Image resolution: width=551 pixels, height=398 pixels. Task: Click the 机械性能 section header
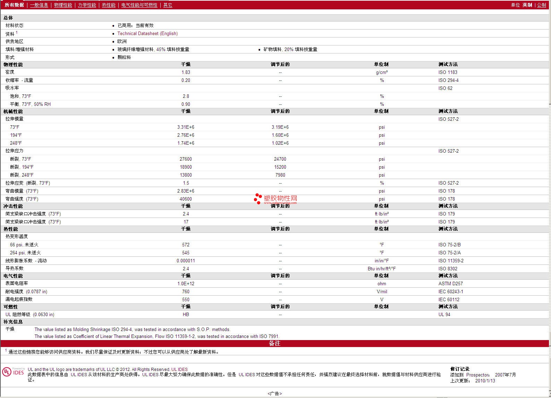[x=13, y=111]
